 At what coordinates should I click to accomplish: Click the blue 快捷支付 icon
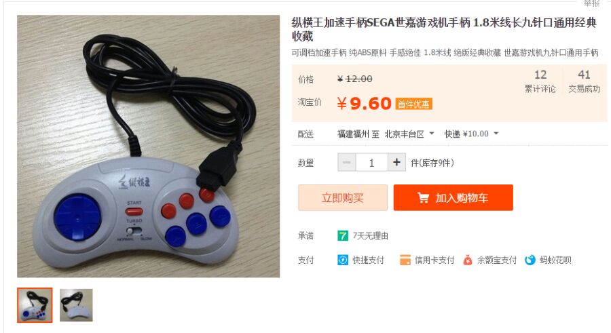343,260
